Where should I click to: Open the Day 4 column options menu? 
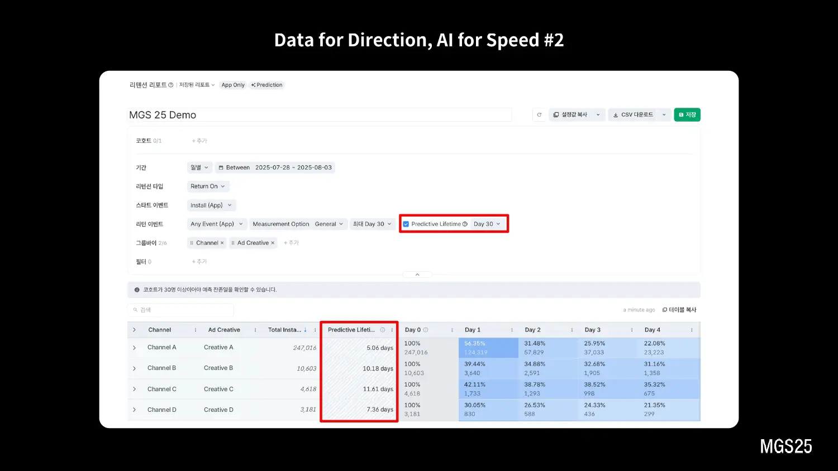click(692, 330)
